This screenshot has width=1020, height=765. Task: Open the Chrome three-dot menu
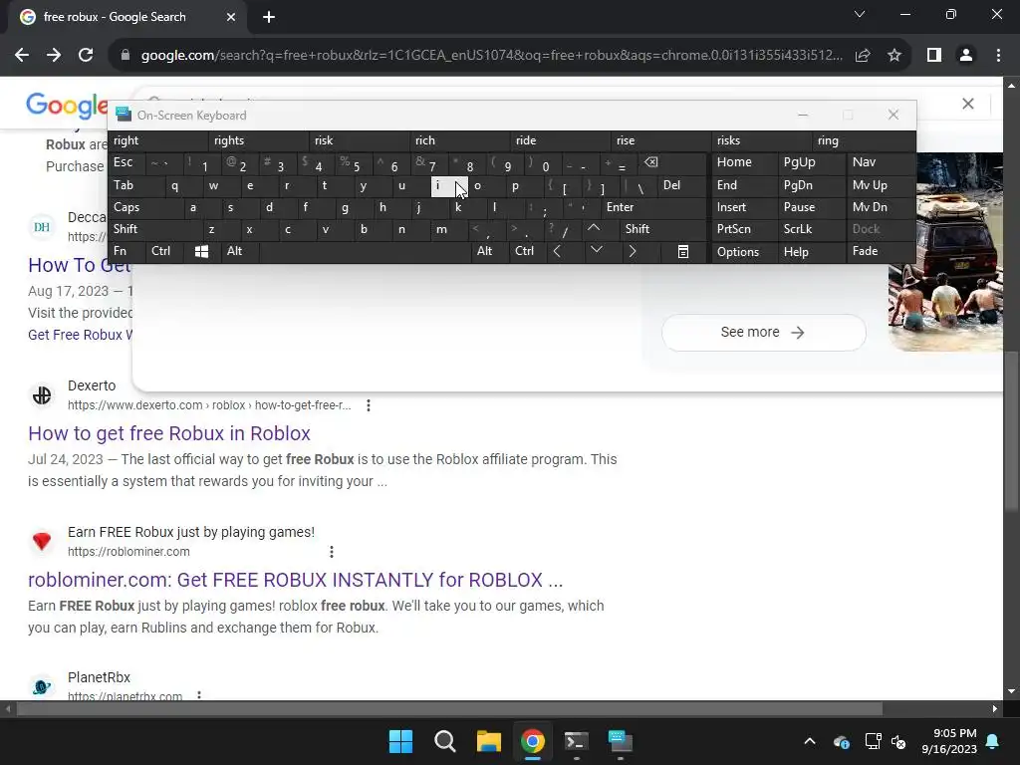pos(998,56)
